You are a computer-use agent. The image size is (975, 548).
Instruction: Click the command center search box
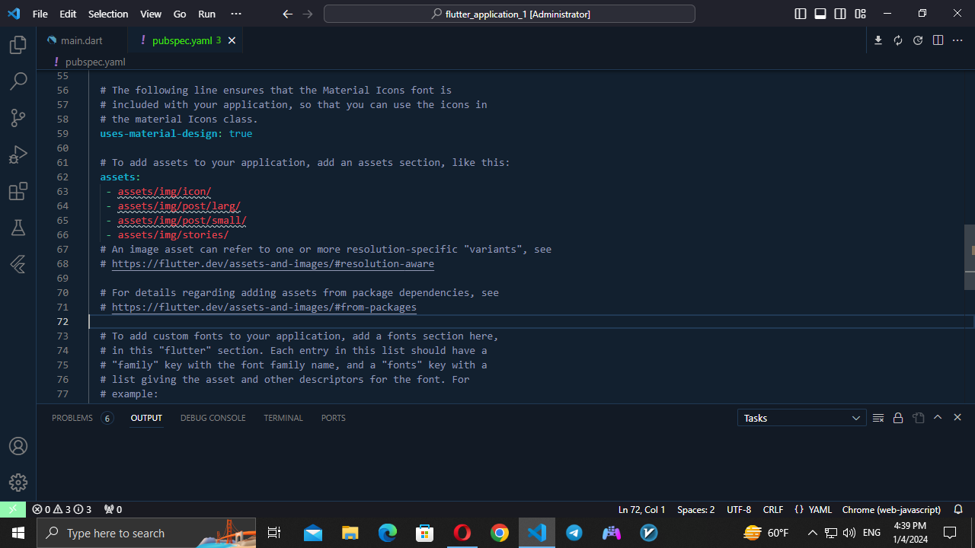[x=510, y=14]
